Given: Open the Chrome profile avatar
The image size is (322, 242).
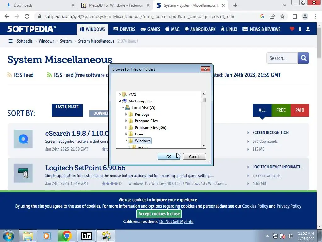Looking at the screenshot, I should point(305,16).
